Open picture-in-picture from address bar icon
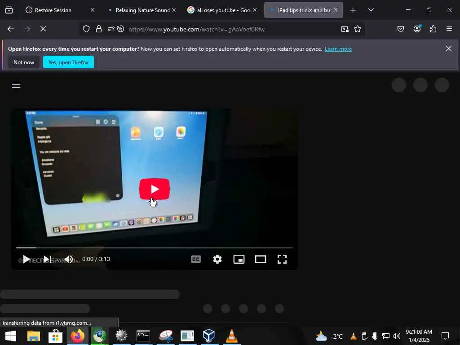 (345, 29)
